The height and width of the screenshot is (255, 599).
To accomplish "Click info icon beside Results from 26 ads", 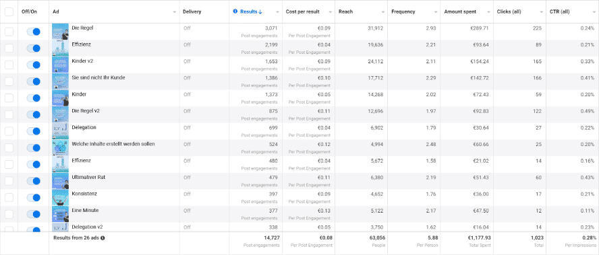I will click(103, 238).
